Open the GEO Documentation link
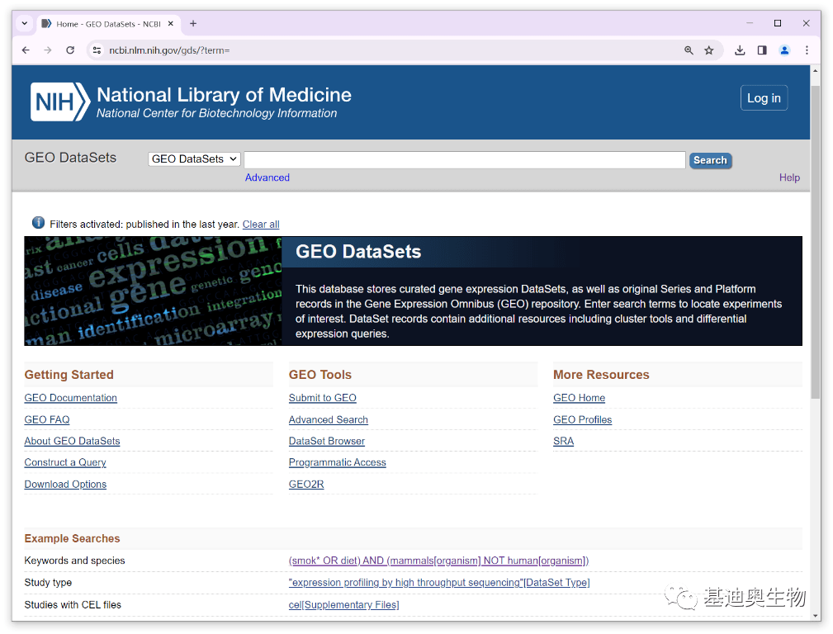 [71, 398]
